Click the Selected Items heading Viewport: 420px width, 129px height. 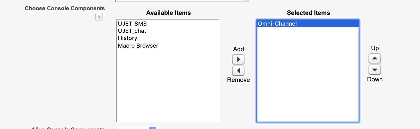coord(308,13)
